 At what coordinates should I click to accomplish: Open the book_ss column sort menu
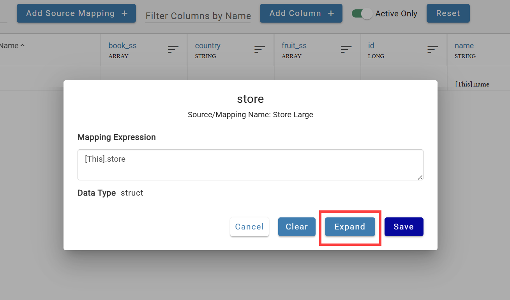pos(173,49)
